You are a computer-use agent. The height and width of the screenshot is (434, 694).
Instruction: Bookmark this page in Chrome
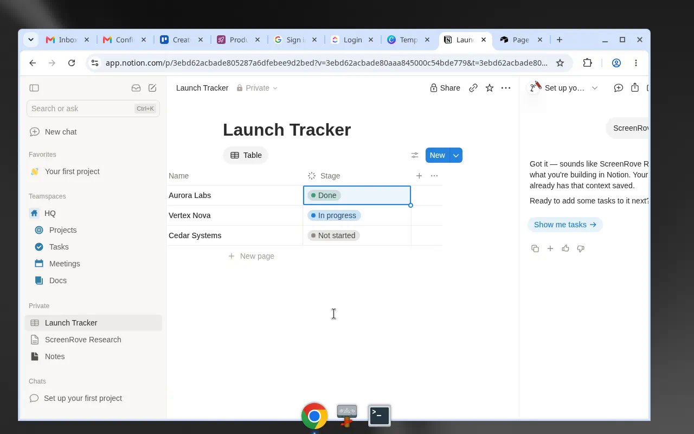tap(560, 63)
